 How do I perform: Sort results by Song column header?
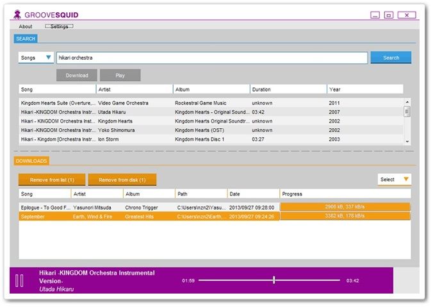click(x=57, y=89)
